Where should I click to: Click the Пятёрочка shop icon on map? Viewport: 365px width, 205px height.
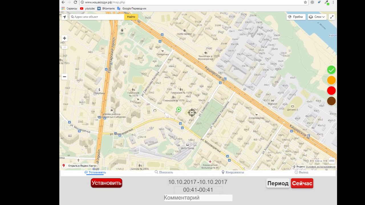tap(163, 51)
